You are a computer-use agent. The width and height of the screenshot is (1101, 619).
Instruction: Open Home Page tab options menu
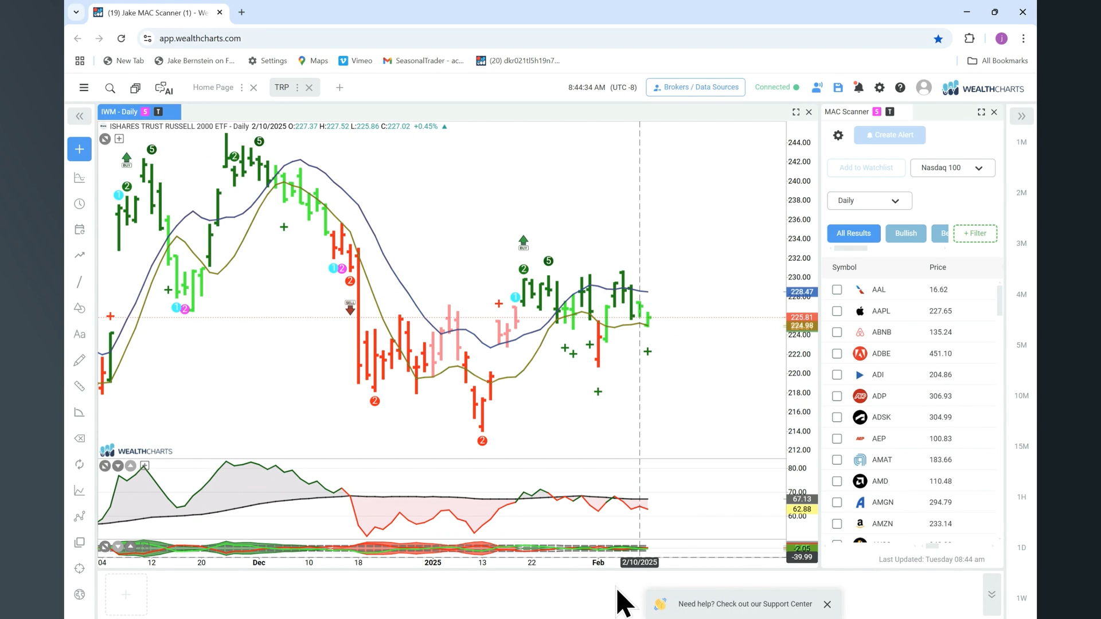241,88
